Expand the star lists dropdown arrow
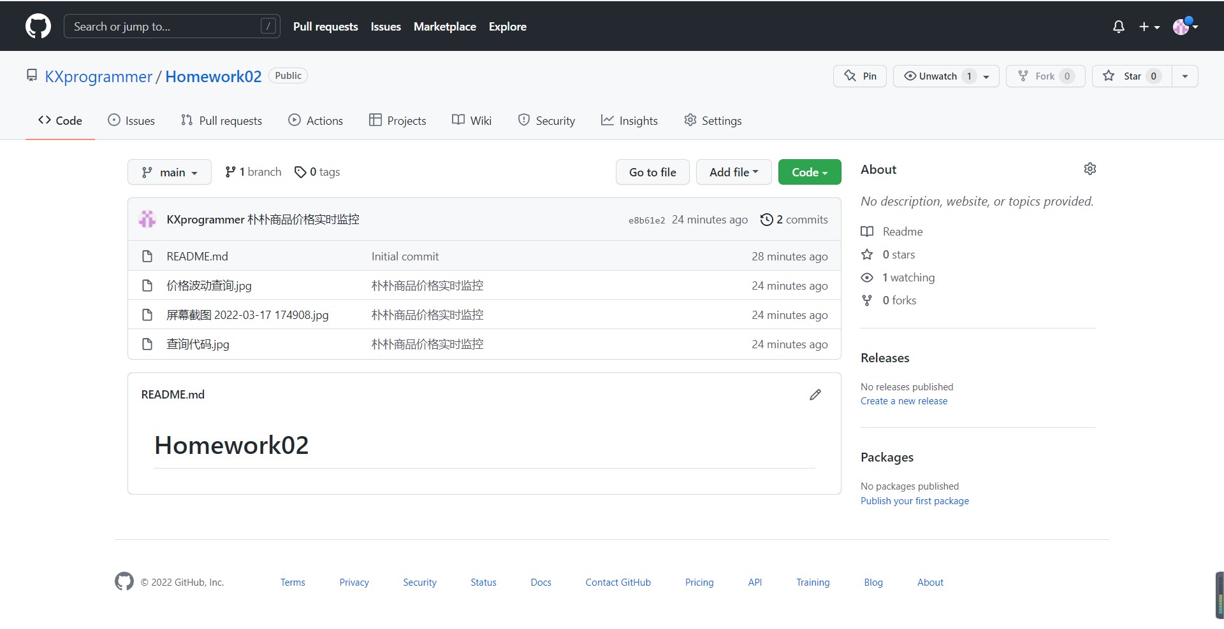The height and width of the screenshot is (629, 1224). click(1185, 76)
